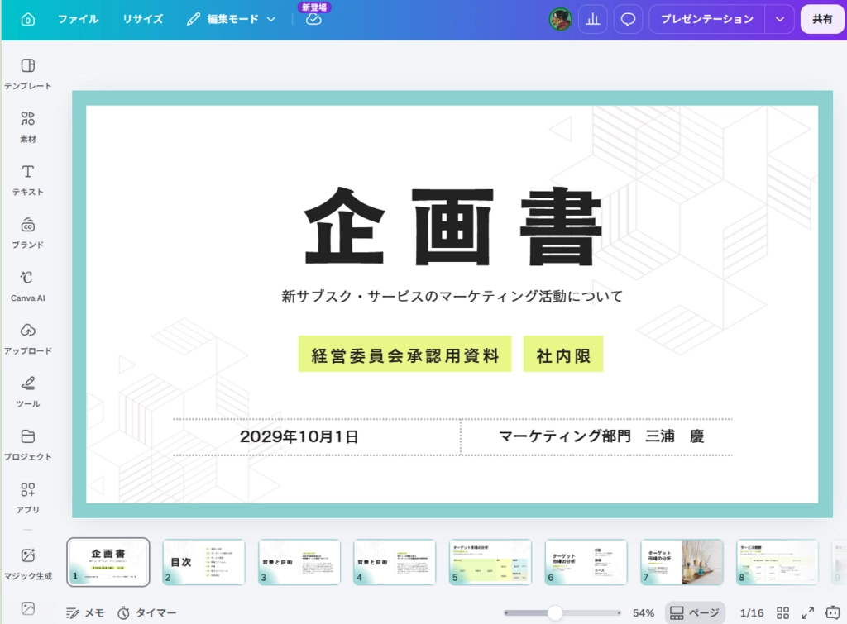Select page 3 thumbnail 背景と目的

(x=299, y=562)
